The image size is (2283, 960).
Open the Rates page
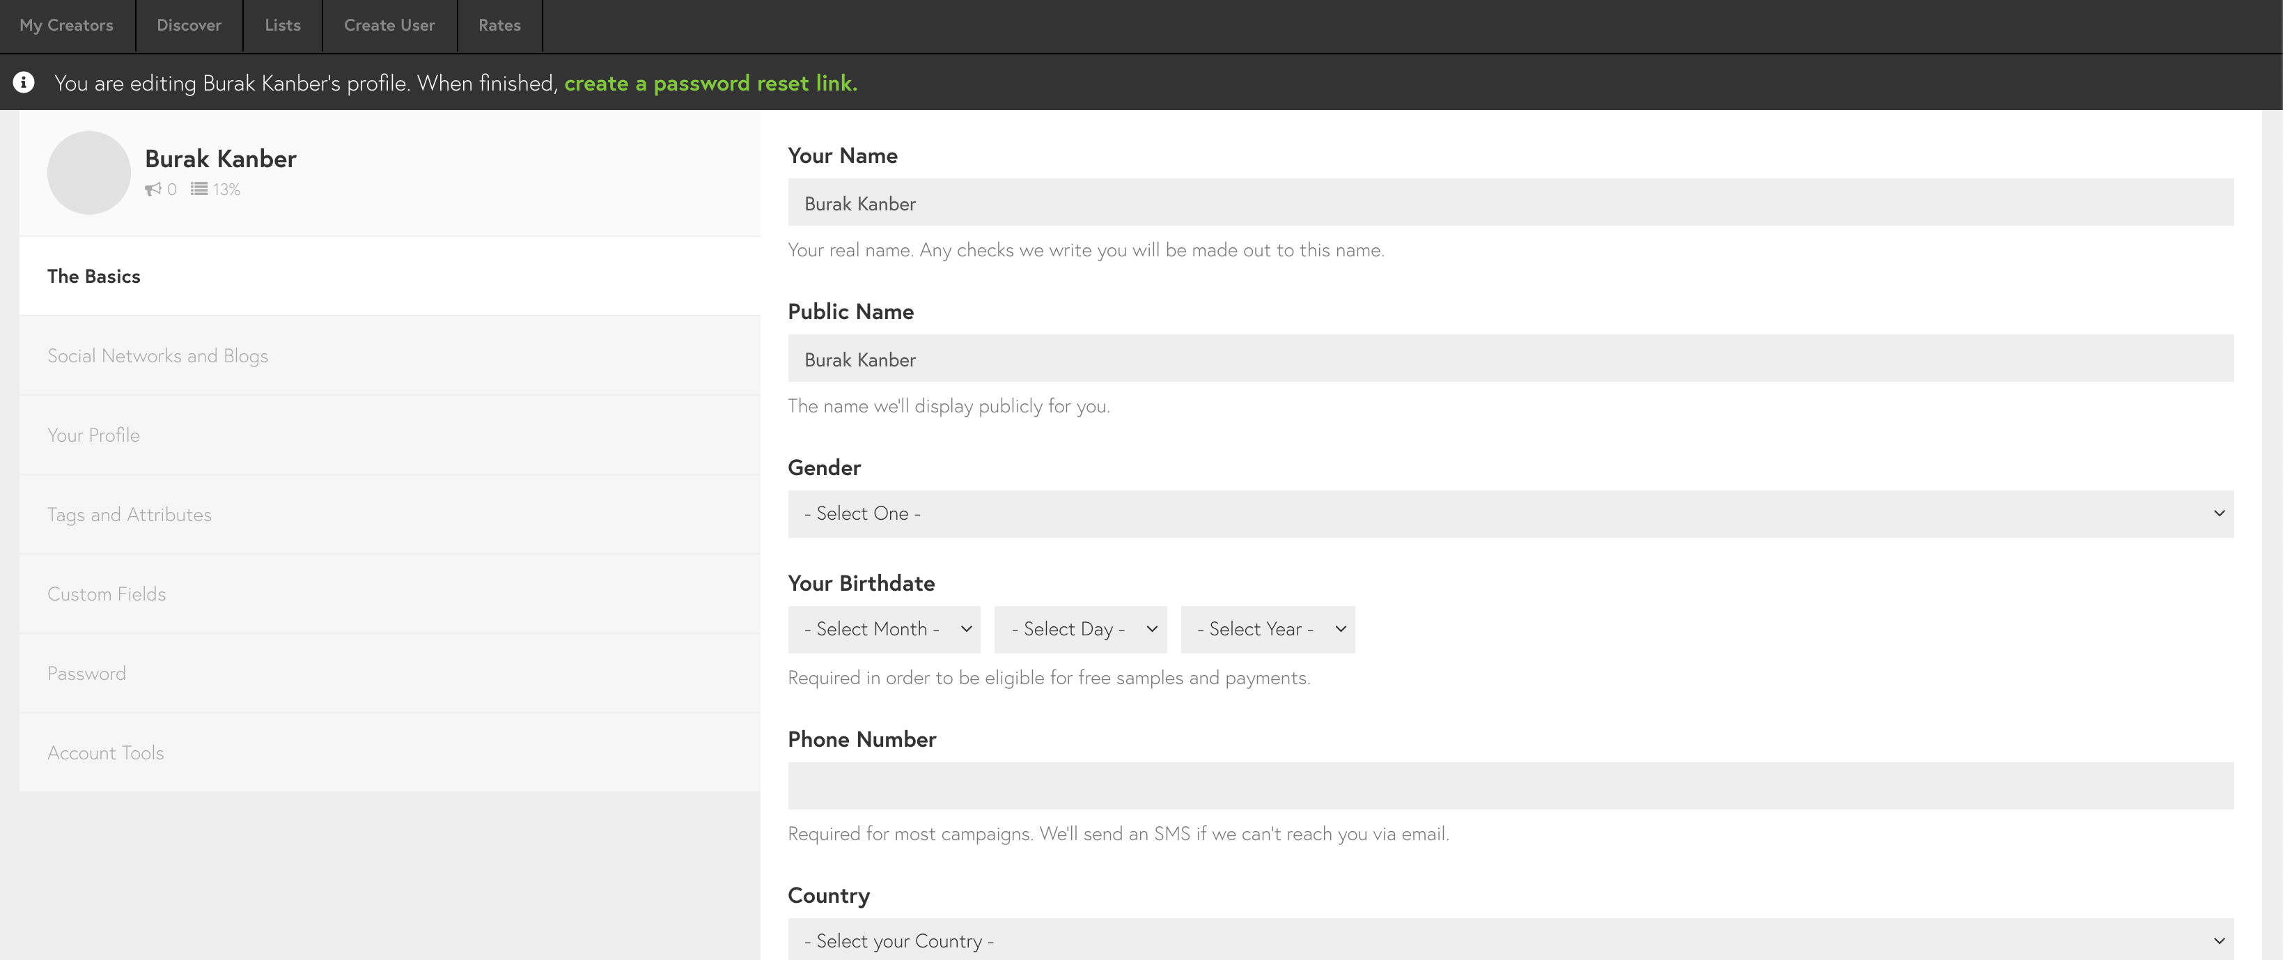pos(500,26)
